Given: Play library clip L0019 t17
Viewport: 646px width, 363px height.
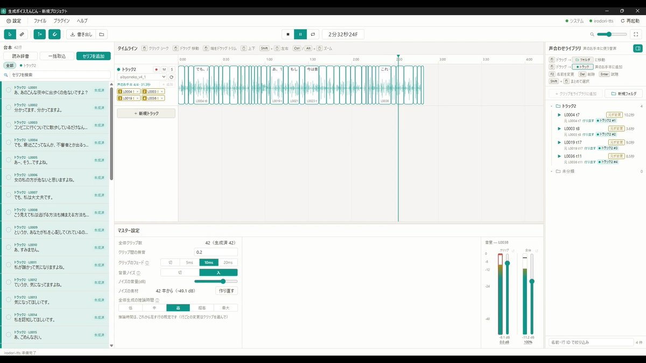Looking at the screenshot, I should pos(559,143).
